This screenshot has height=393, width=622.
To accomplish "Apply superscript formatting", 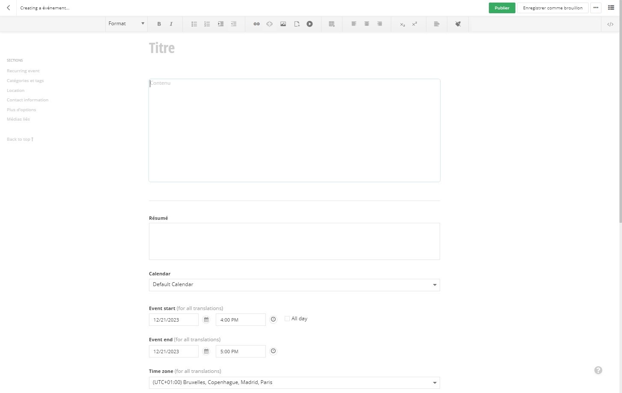I will [x=414, y=24].
